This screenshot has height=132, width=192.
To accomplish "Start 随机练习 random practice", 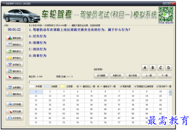I will pyautogui.click(x=15, y=51).
